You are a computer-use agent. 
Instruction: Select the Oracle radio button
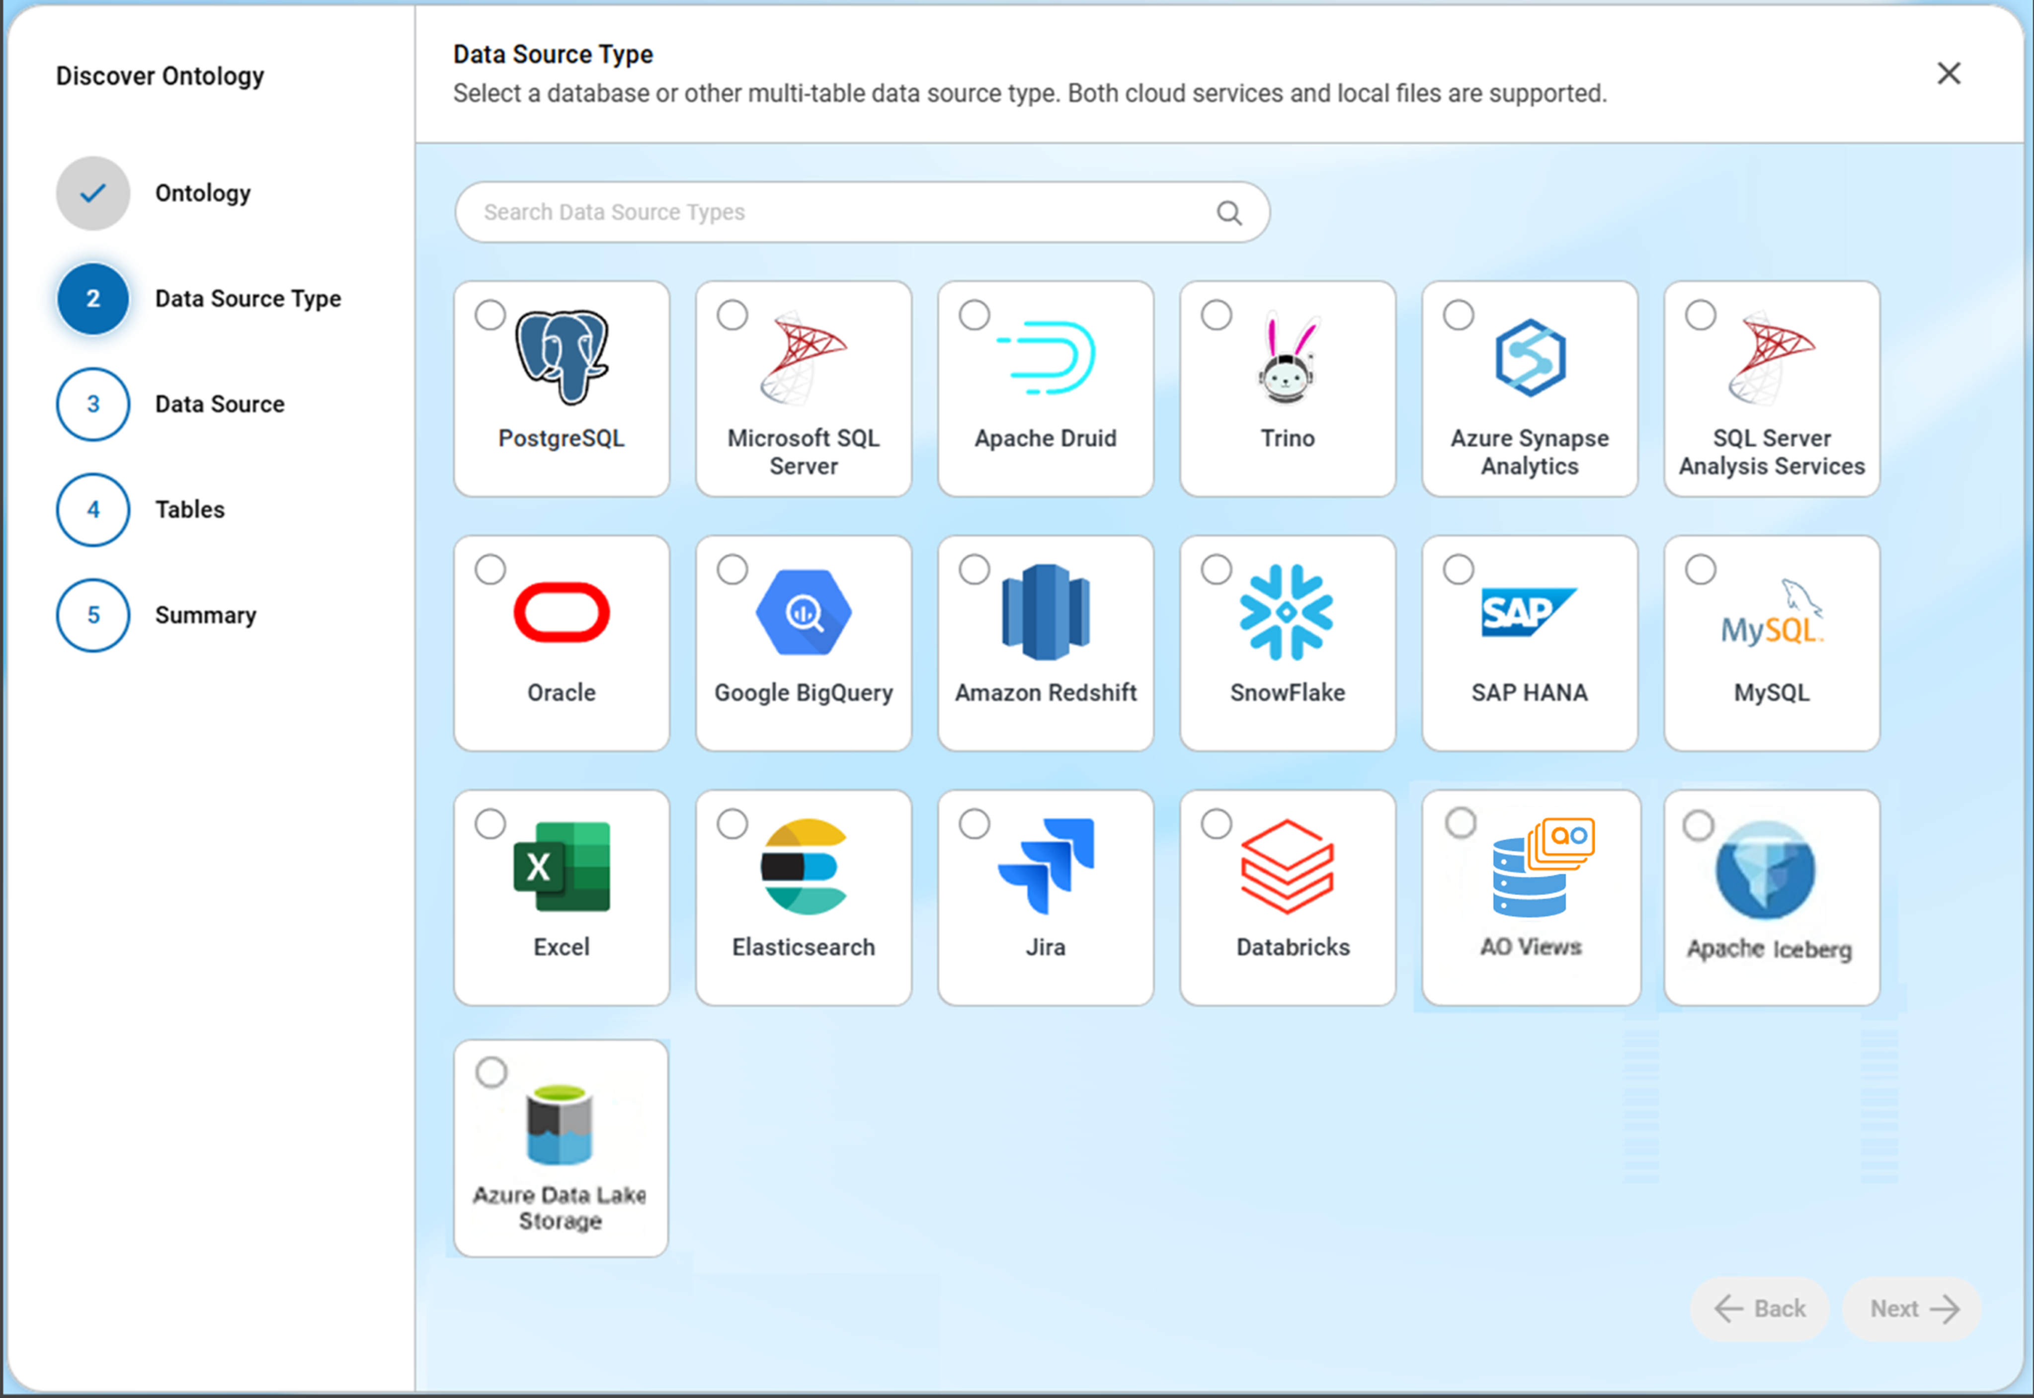[x=490, y=570]
